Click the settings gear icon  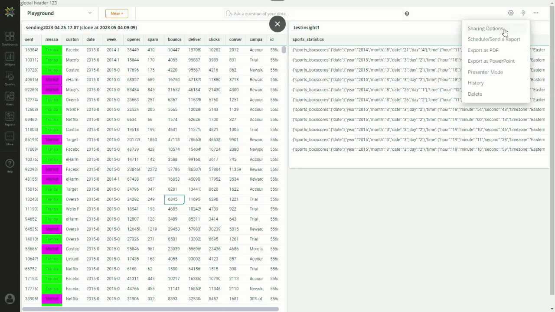pyautogui.click(x=511, y=13)
